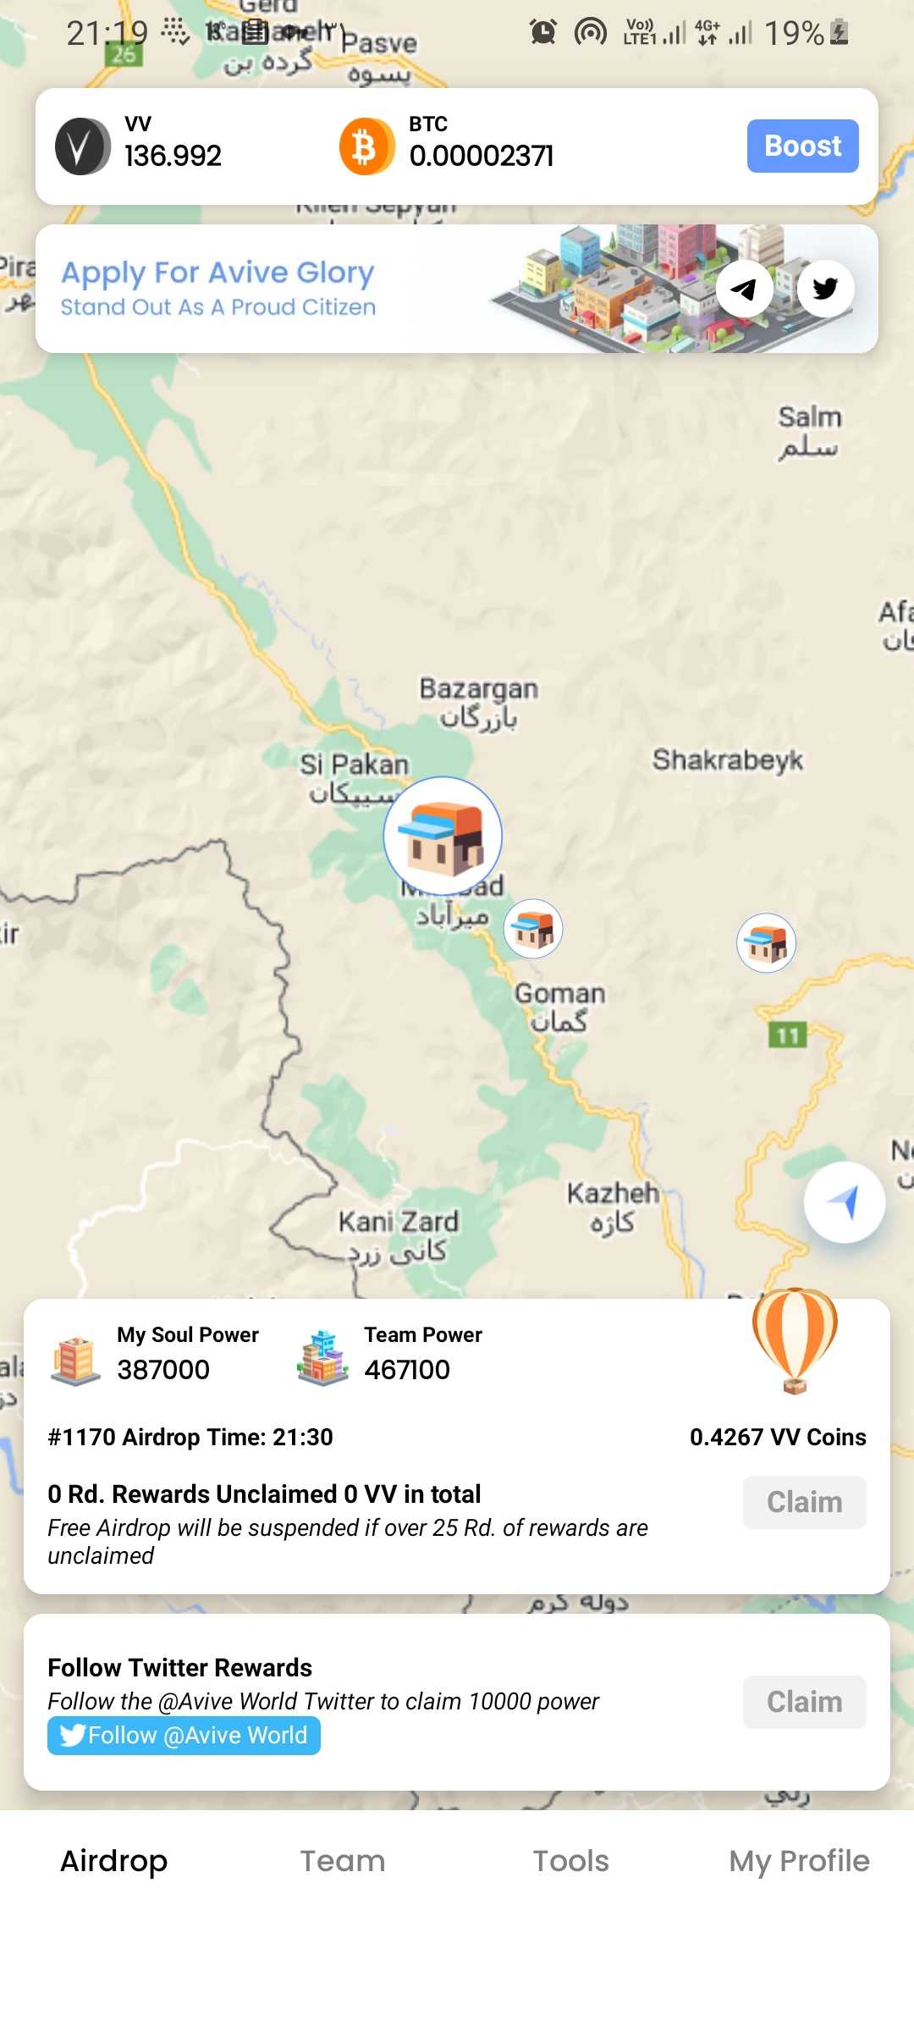Tap the small shop marker near Goman
This screenshot has width=914, height=2032.
point(533,929)
